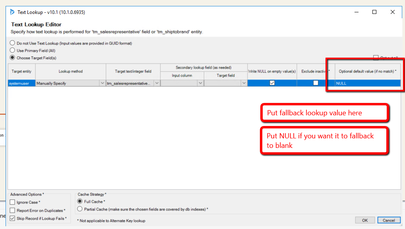Select Choose Target Field(s) option
The width and height of the screenshot is (405, 229).
tap(12, 57)
